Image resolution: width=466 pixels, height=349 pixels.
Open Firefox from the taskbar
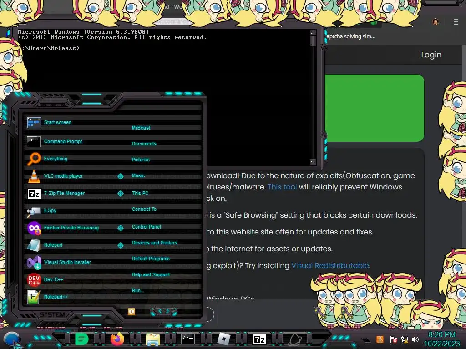[117, 339]
